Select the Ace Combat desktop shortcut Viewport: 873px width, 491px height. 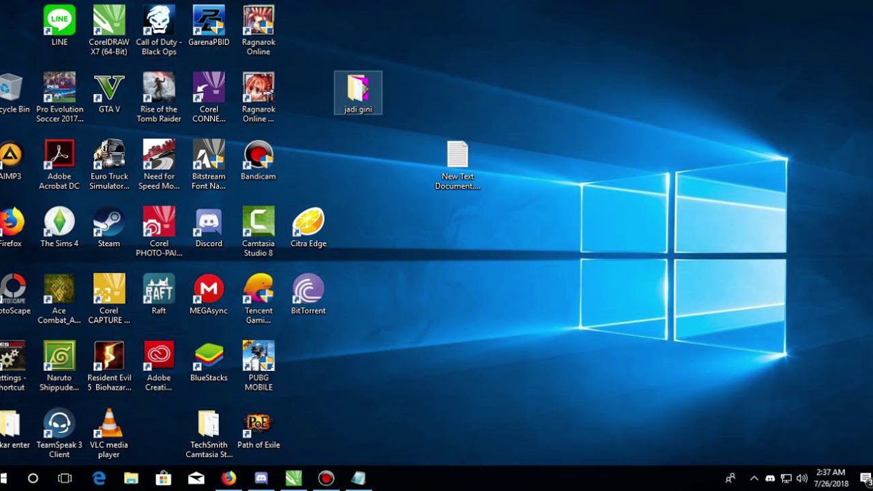59,298
